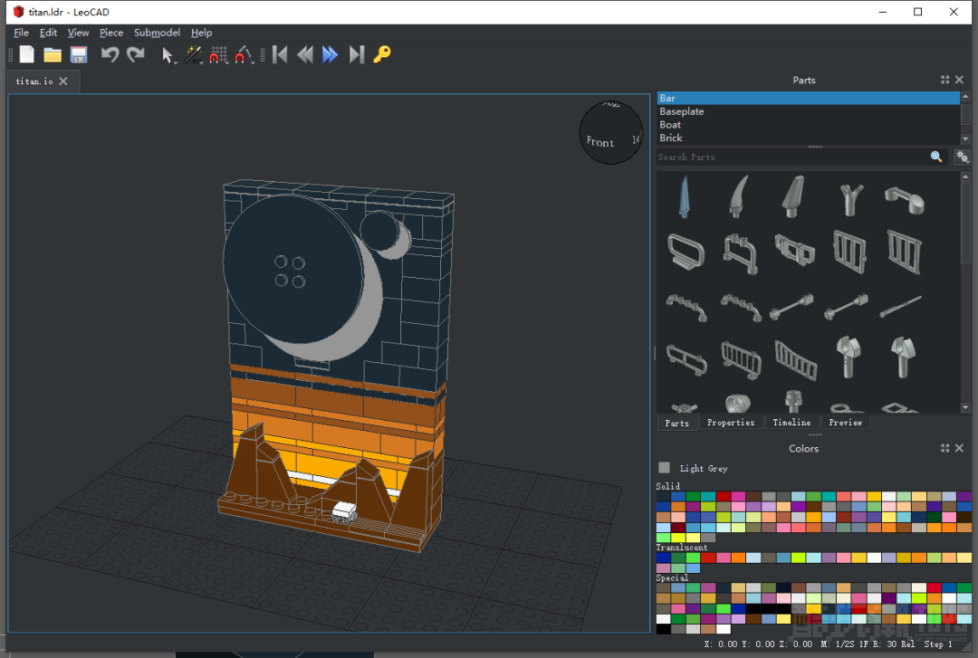Switch to the Properties tab
The width and height of the screenshot is (978, 658).
[731, 423]
